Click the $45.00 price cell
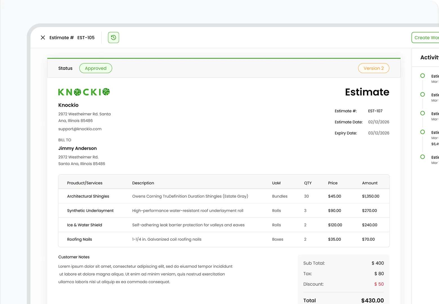The width and height of the screenshot is (439, 304). tap(335, 196)
